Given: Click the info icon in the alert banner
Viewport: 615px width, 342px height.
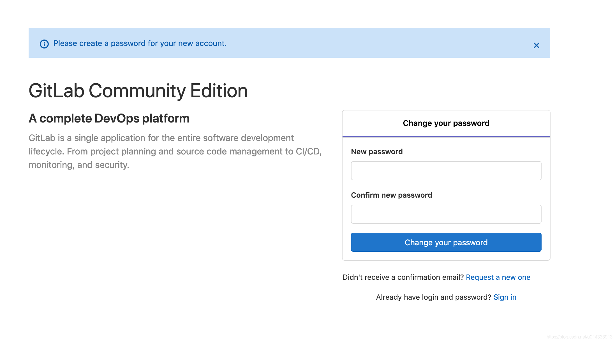Looking at the screenshot, I should (x=45, y=43).
